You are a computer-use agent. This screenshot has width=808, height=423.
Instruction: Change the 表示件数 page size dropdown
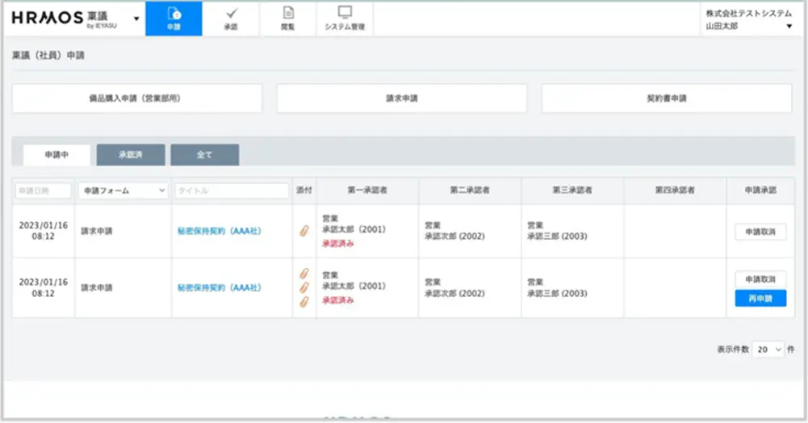pos(768,350)
